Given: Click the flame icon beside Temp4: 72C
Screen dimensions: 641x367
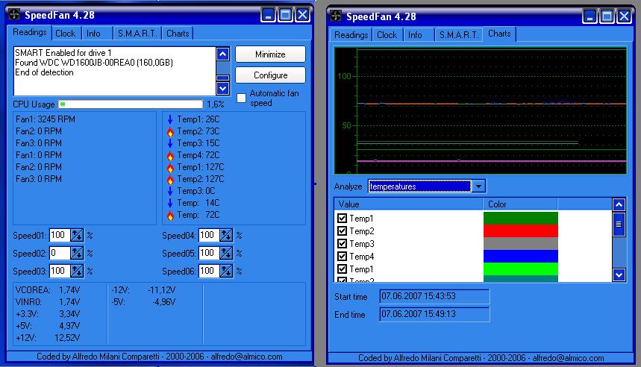Looking at the screenshot, I should click(170, 155).
